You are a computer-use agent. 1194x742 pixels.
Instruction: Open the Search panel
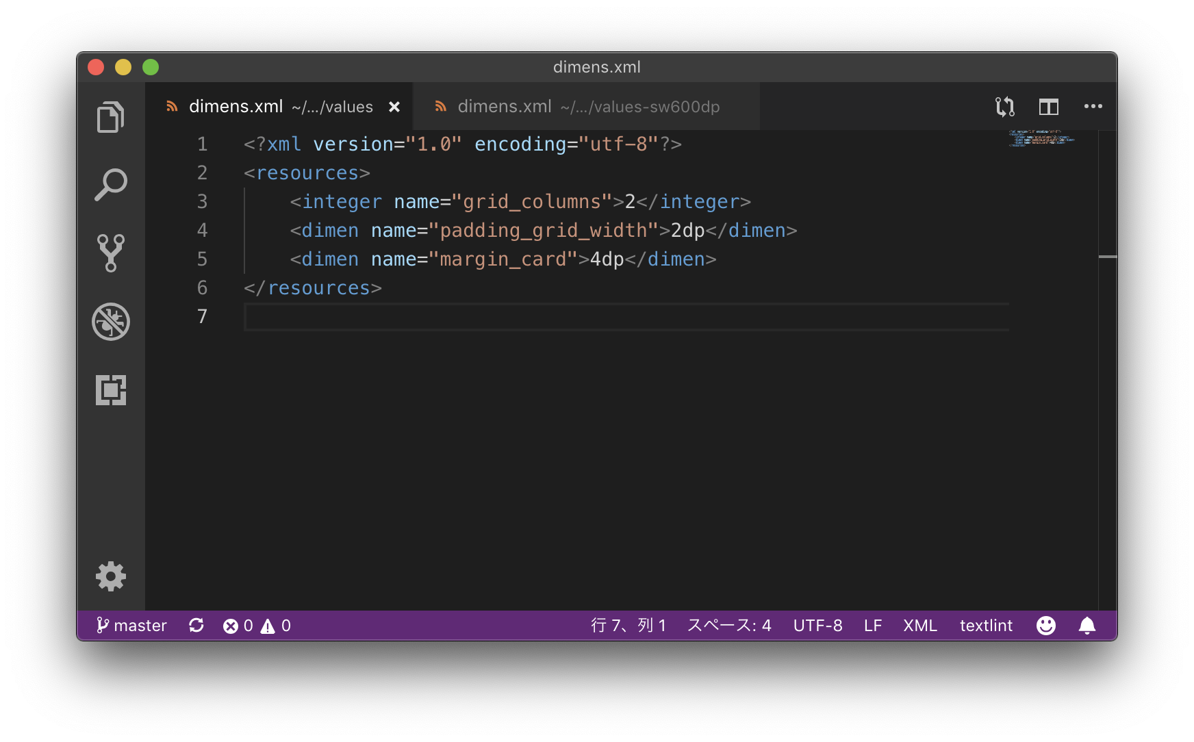tap(111, 183)
